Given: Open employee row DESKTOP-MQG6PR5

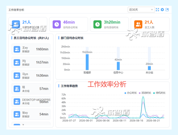Looking at the screenshot, I should point(31,102).
